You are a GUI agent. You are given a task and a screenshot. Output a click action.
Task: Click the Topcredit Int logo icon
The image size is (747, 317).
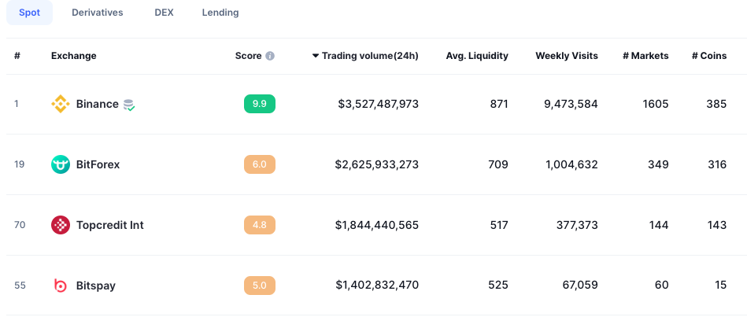point(61,225)
